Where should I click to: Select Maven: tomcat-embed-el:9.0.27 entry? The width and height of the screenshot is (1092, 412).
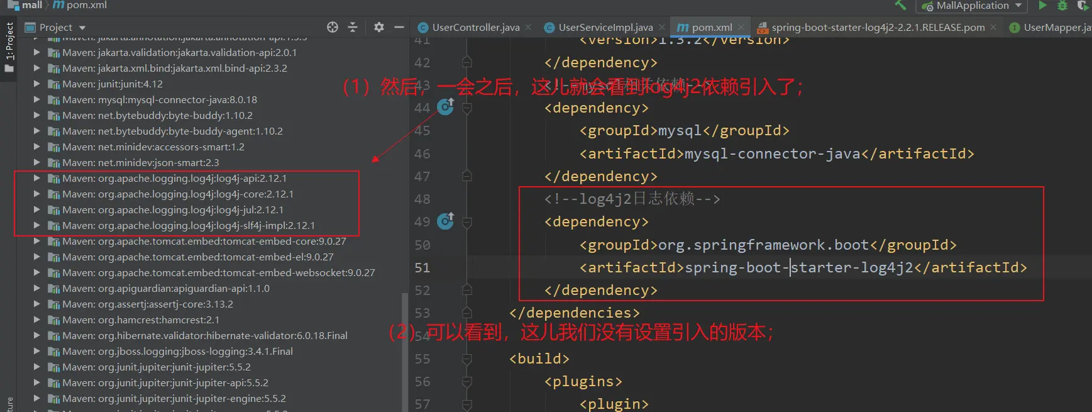(198, 257)
